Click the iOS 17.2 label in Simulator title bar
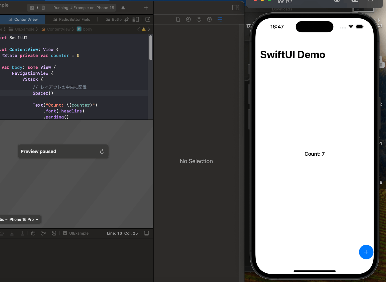The image size is (386, 282). pos(285,2)
